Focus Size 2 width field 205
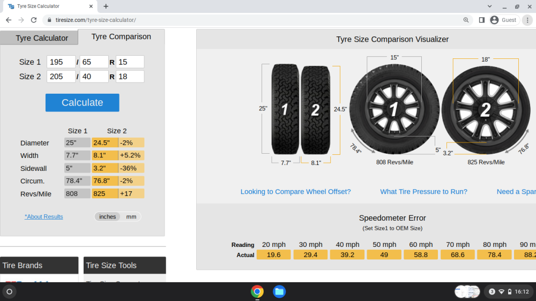536x301 pixels. tap(61, 77)
